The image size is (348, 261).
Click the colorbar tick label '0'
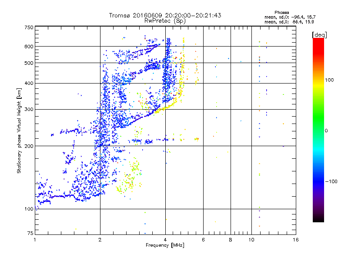(326, 130)
